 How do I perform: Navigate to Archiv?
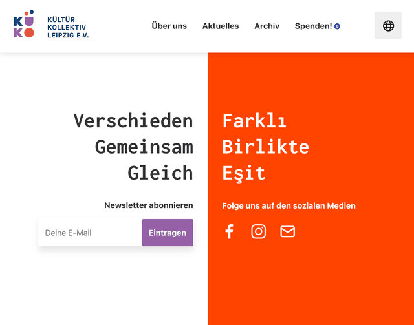[x=267, y=26]
